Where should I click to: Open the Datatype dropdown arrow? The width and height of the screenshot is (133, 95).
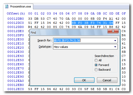click(x=115, y=47)
